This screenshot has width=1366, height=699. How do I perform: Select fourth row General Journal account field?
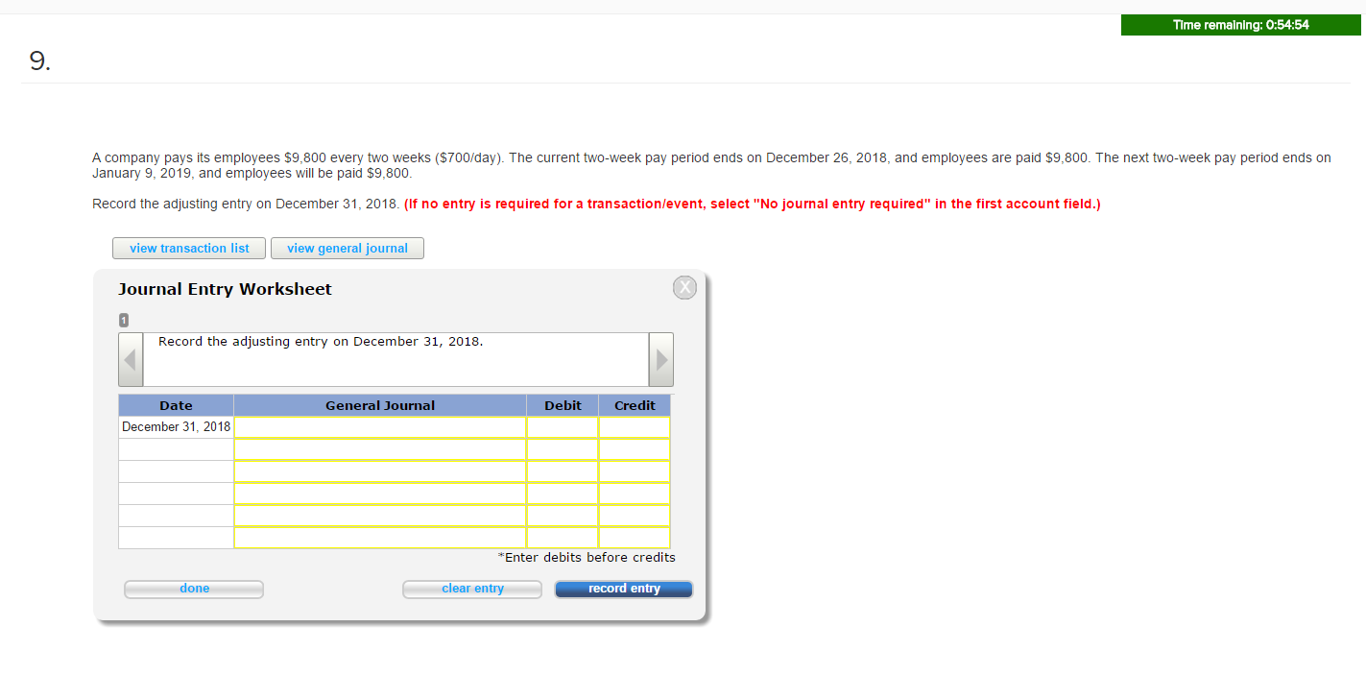380,494
